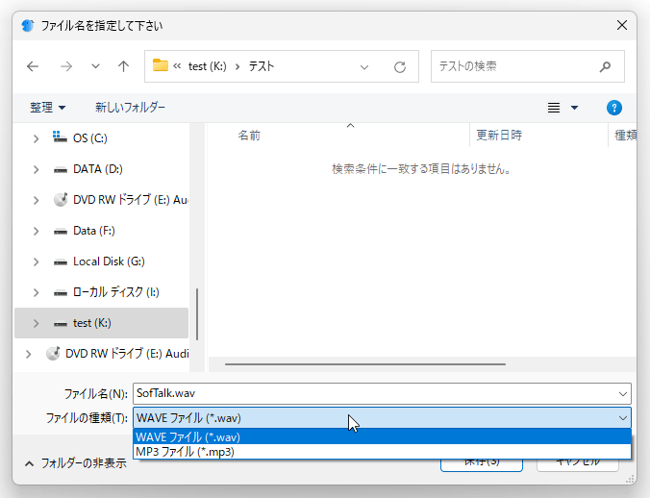The width and height of the screenshot is (650, 498).
Task: Open the 整理 menu
Action: point(47,108)
